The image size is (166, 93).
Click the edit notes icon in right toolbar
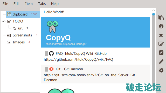(x=161, y=44)
